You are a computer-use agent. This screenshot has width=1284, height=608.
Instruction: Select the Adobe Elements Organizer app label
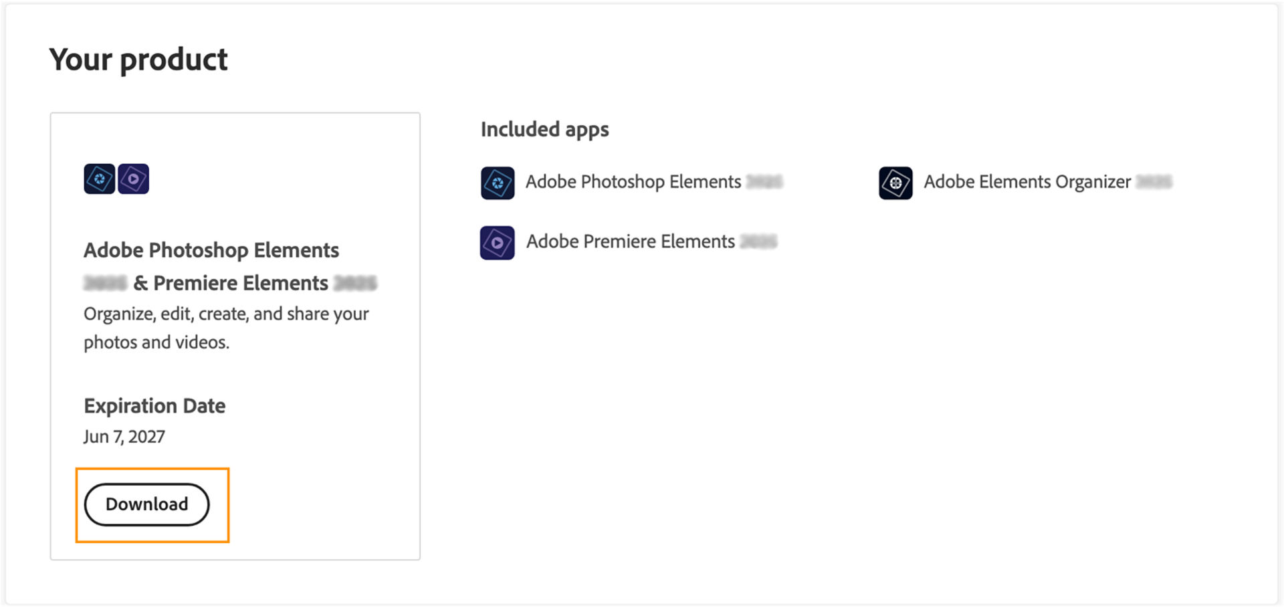point(1027,182)
